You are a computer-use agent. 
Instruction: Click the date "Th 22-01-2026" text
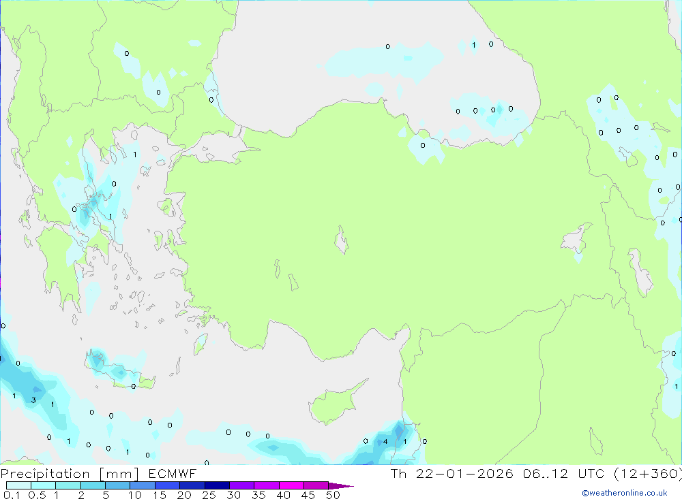[452, 474]
